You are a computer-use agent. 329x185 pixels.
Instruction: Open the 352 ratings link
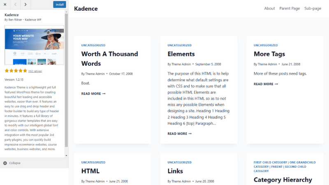35,71
